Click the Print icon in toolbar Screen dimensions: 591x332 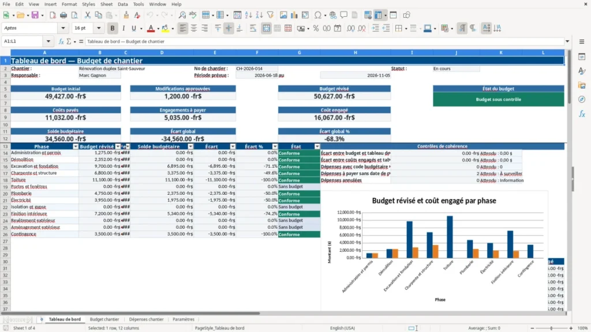[63, 15]
